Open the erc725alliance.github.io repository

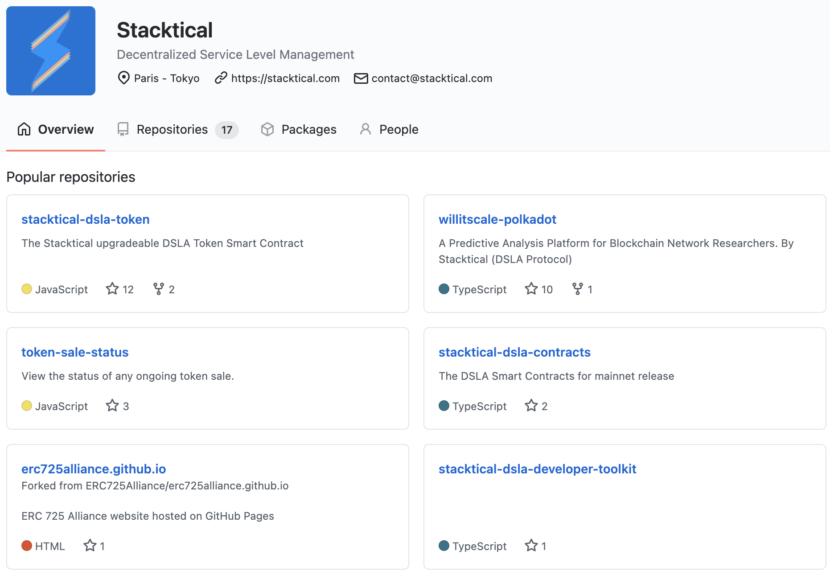point(94,469)
